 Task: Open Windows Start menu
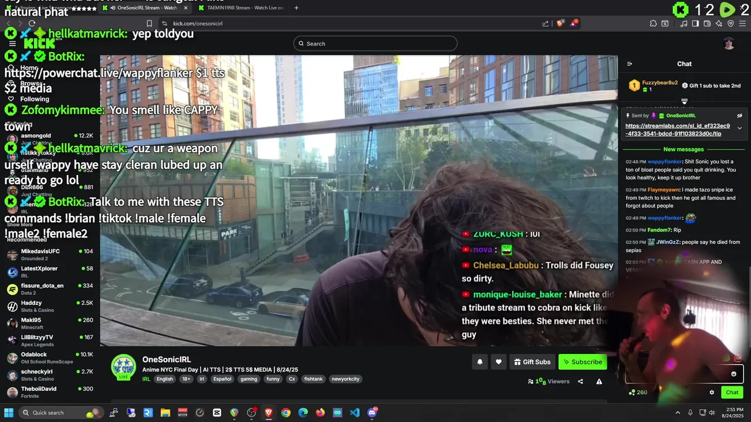click(9, 413)
